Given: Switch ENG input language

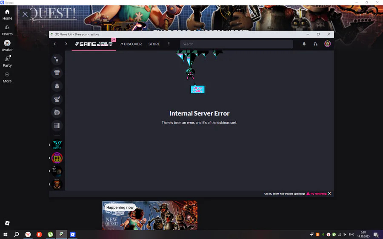Looking at the screenshot, I should 352,234.
